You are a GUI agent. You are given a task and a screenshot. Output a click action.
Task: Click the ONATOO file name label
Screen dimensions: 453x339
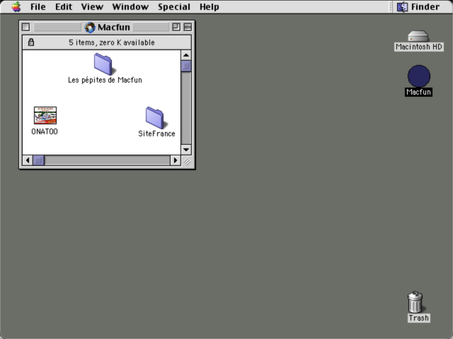click(45, 131)
